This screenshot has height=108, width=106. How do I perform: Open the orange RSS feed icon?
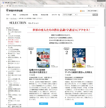click(x=81, y=11)
